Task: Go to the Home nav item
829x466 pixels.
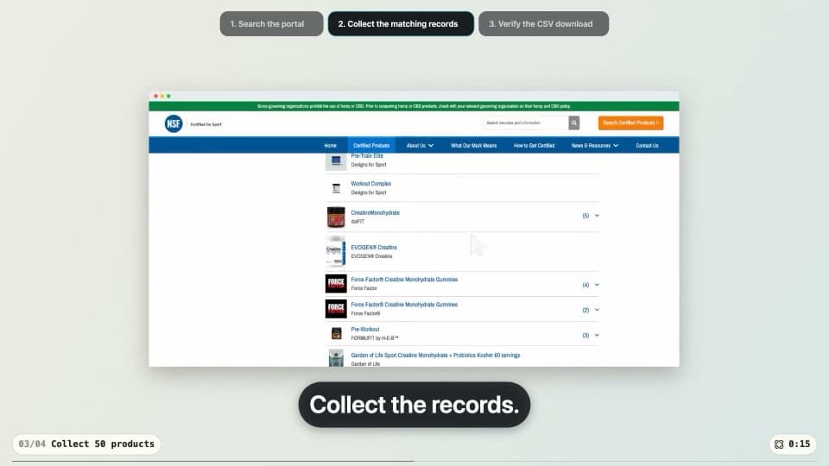Action: [x=331, y=145]
